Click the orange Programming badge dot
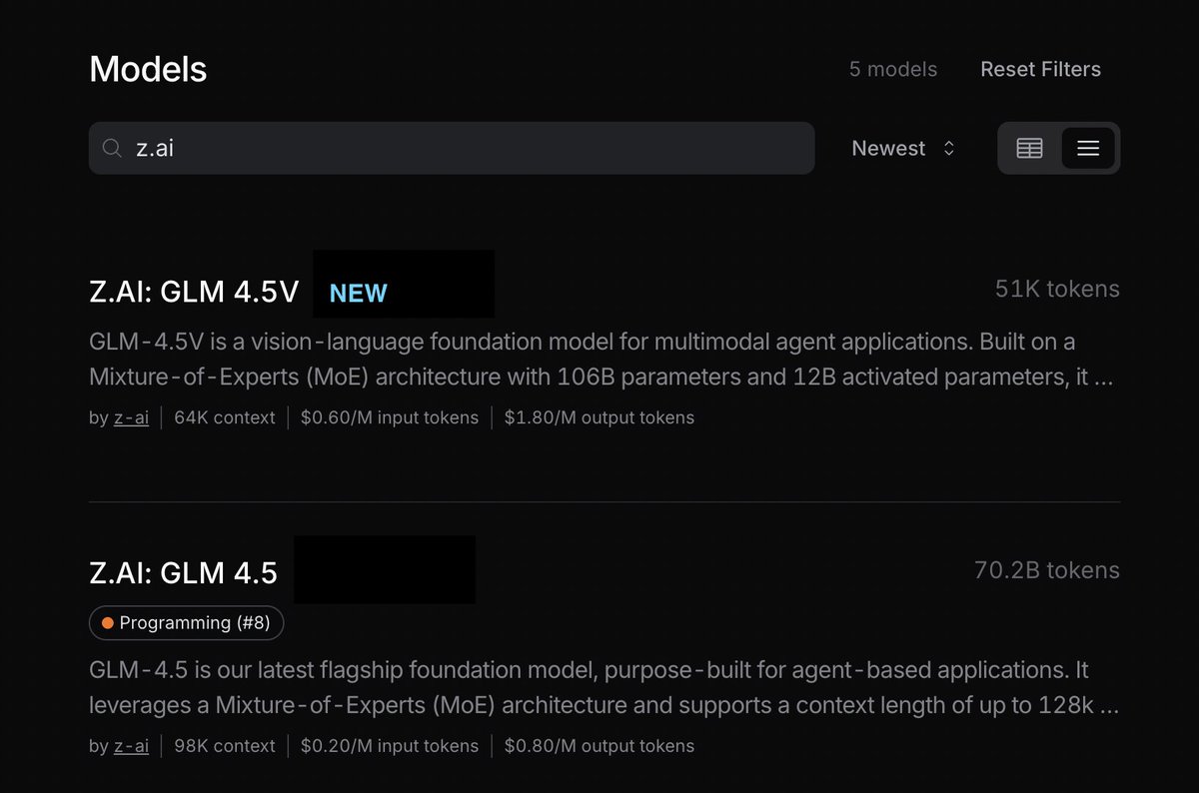1199x793 pixels. pyautogui.click(x=108, y=623)
